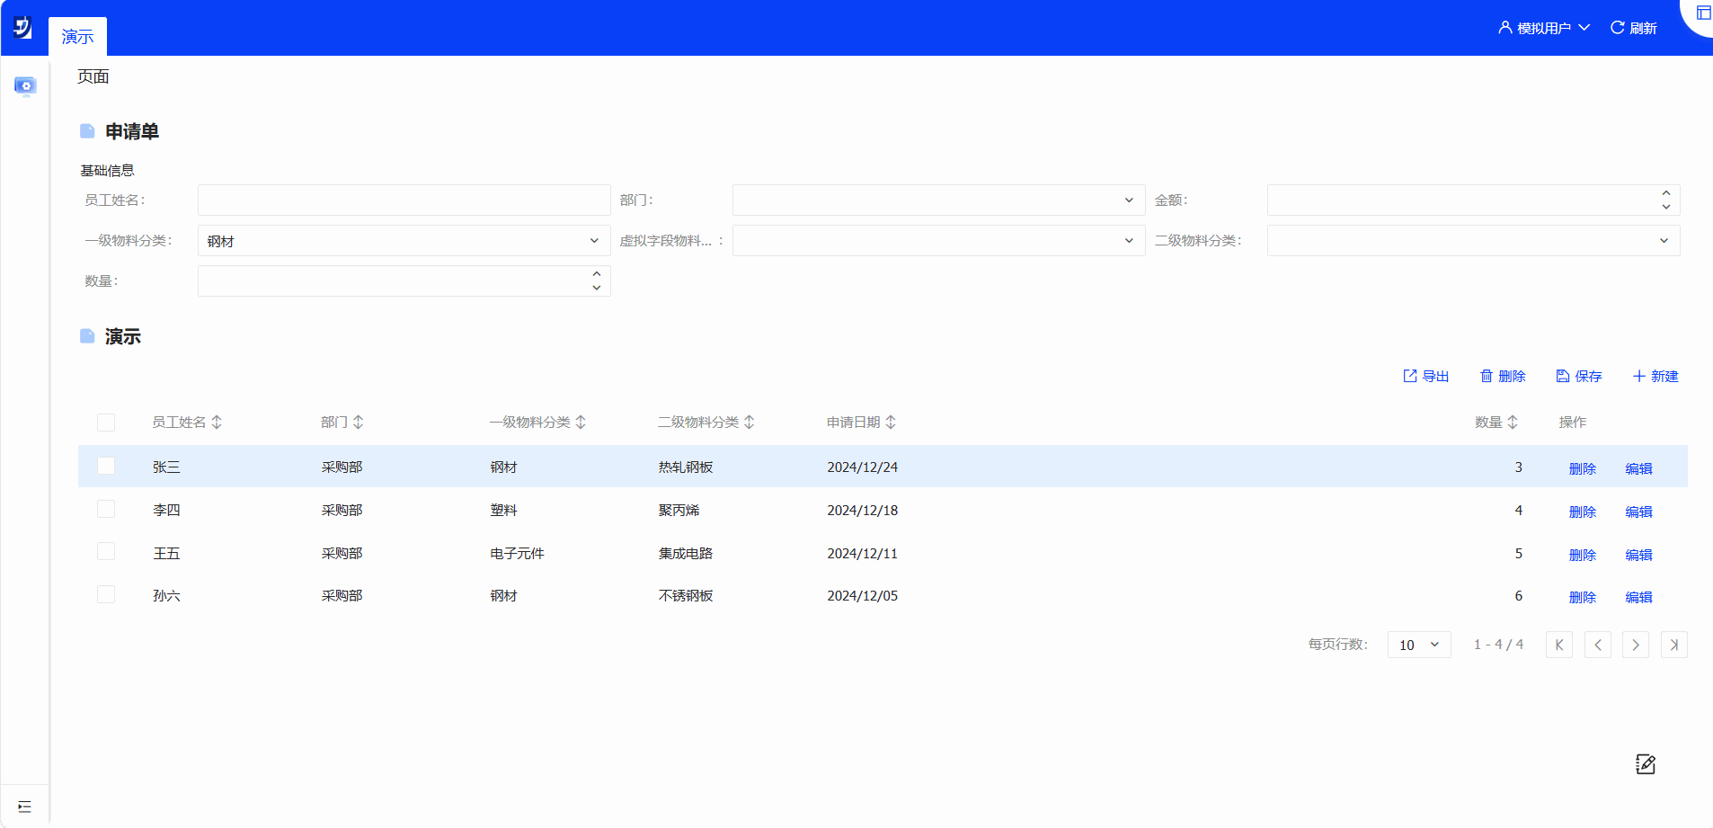
Task: Click the 保存 save button
Action: (x=1579, y=377)
